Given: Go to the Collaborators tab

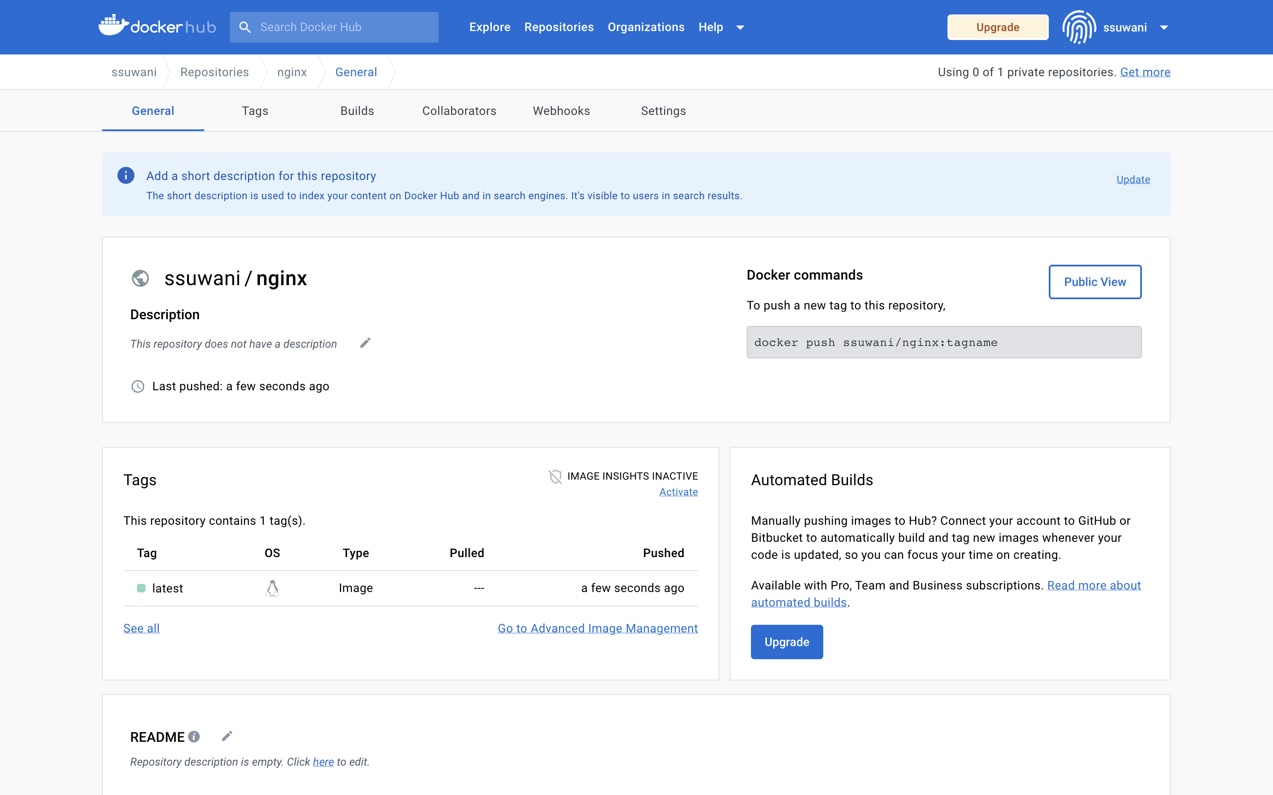Looking at the screenshot, I should pos(460,111).
